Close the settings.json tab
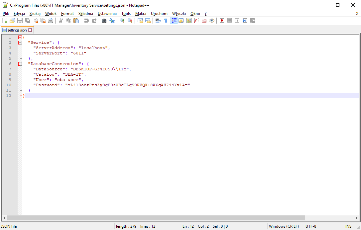Viewport: 361px width, 230px height. (30, 30)
